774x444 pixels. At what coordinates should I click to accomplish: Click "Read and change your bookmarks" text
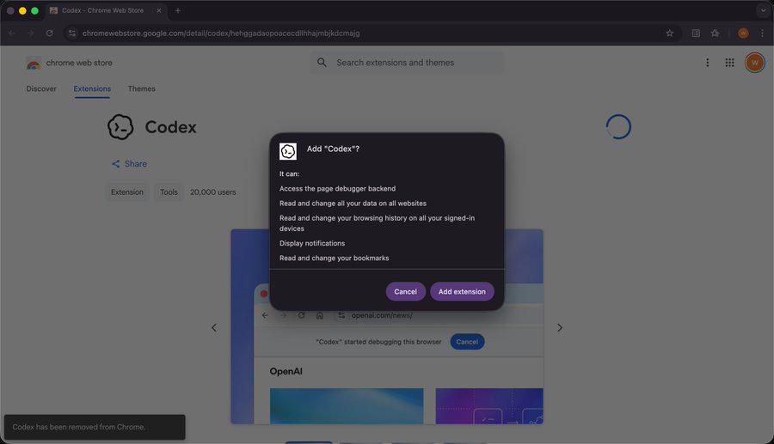335,258
